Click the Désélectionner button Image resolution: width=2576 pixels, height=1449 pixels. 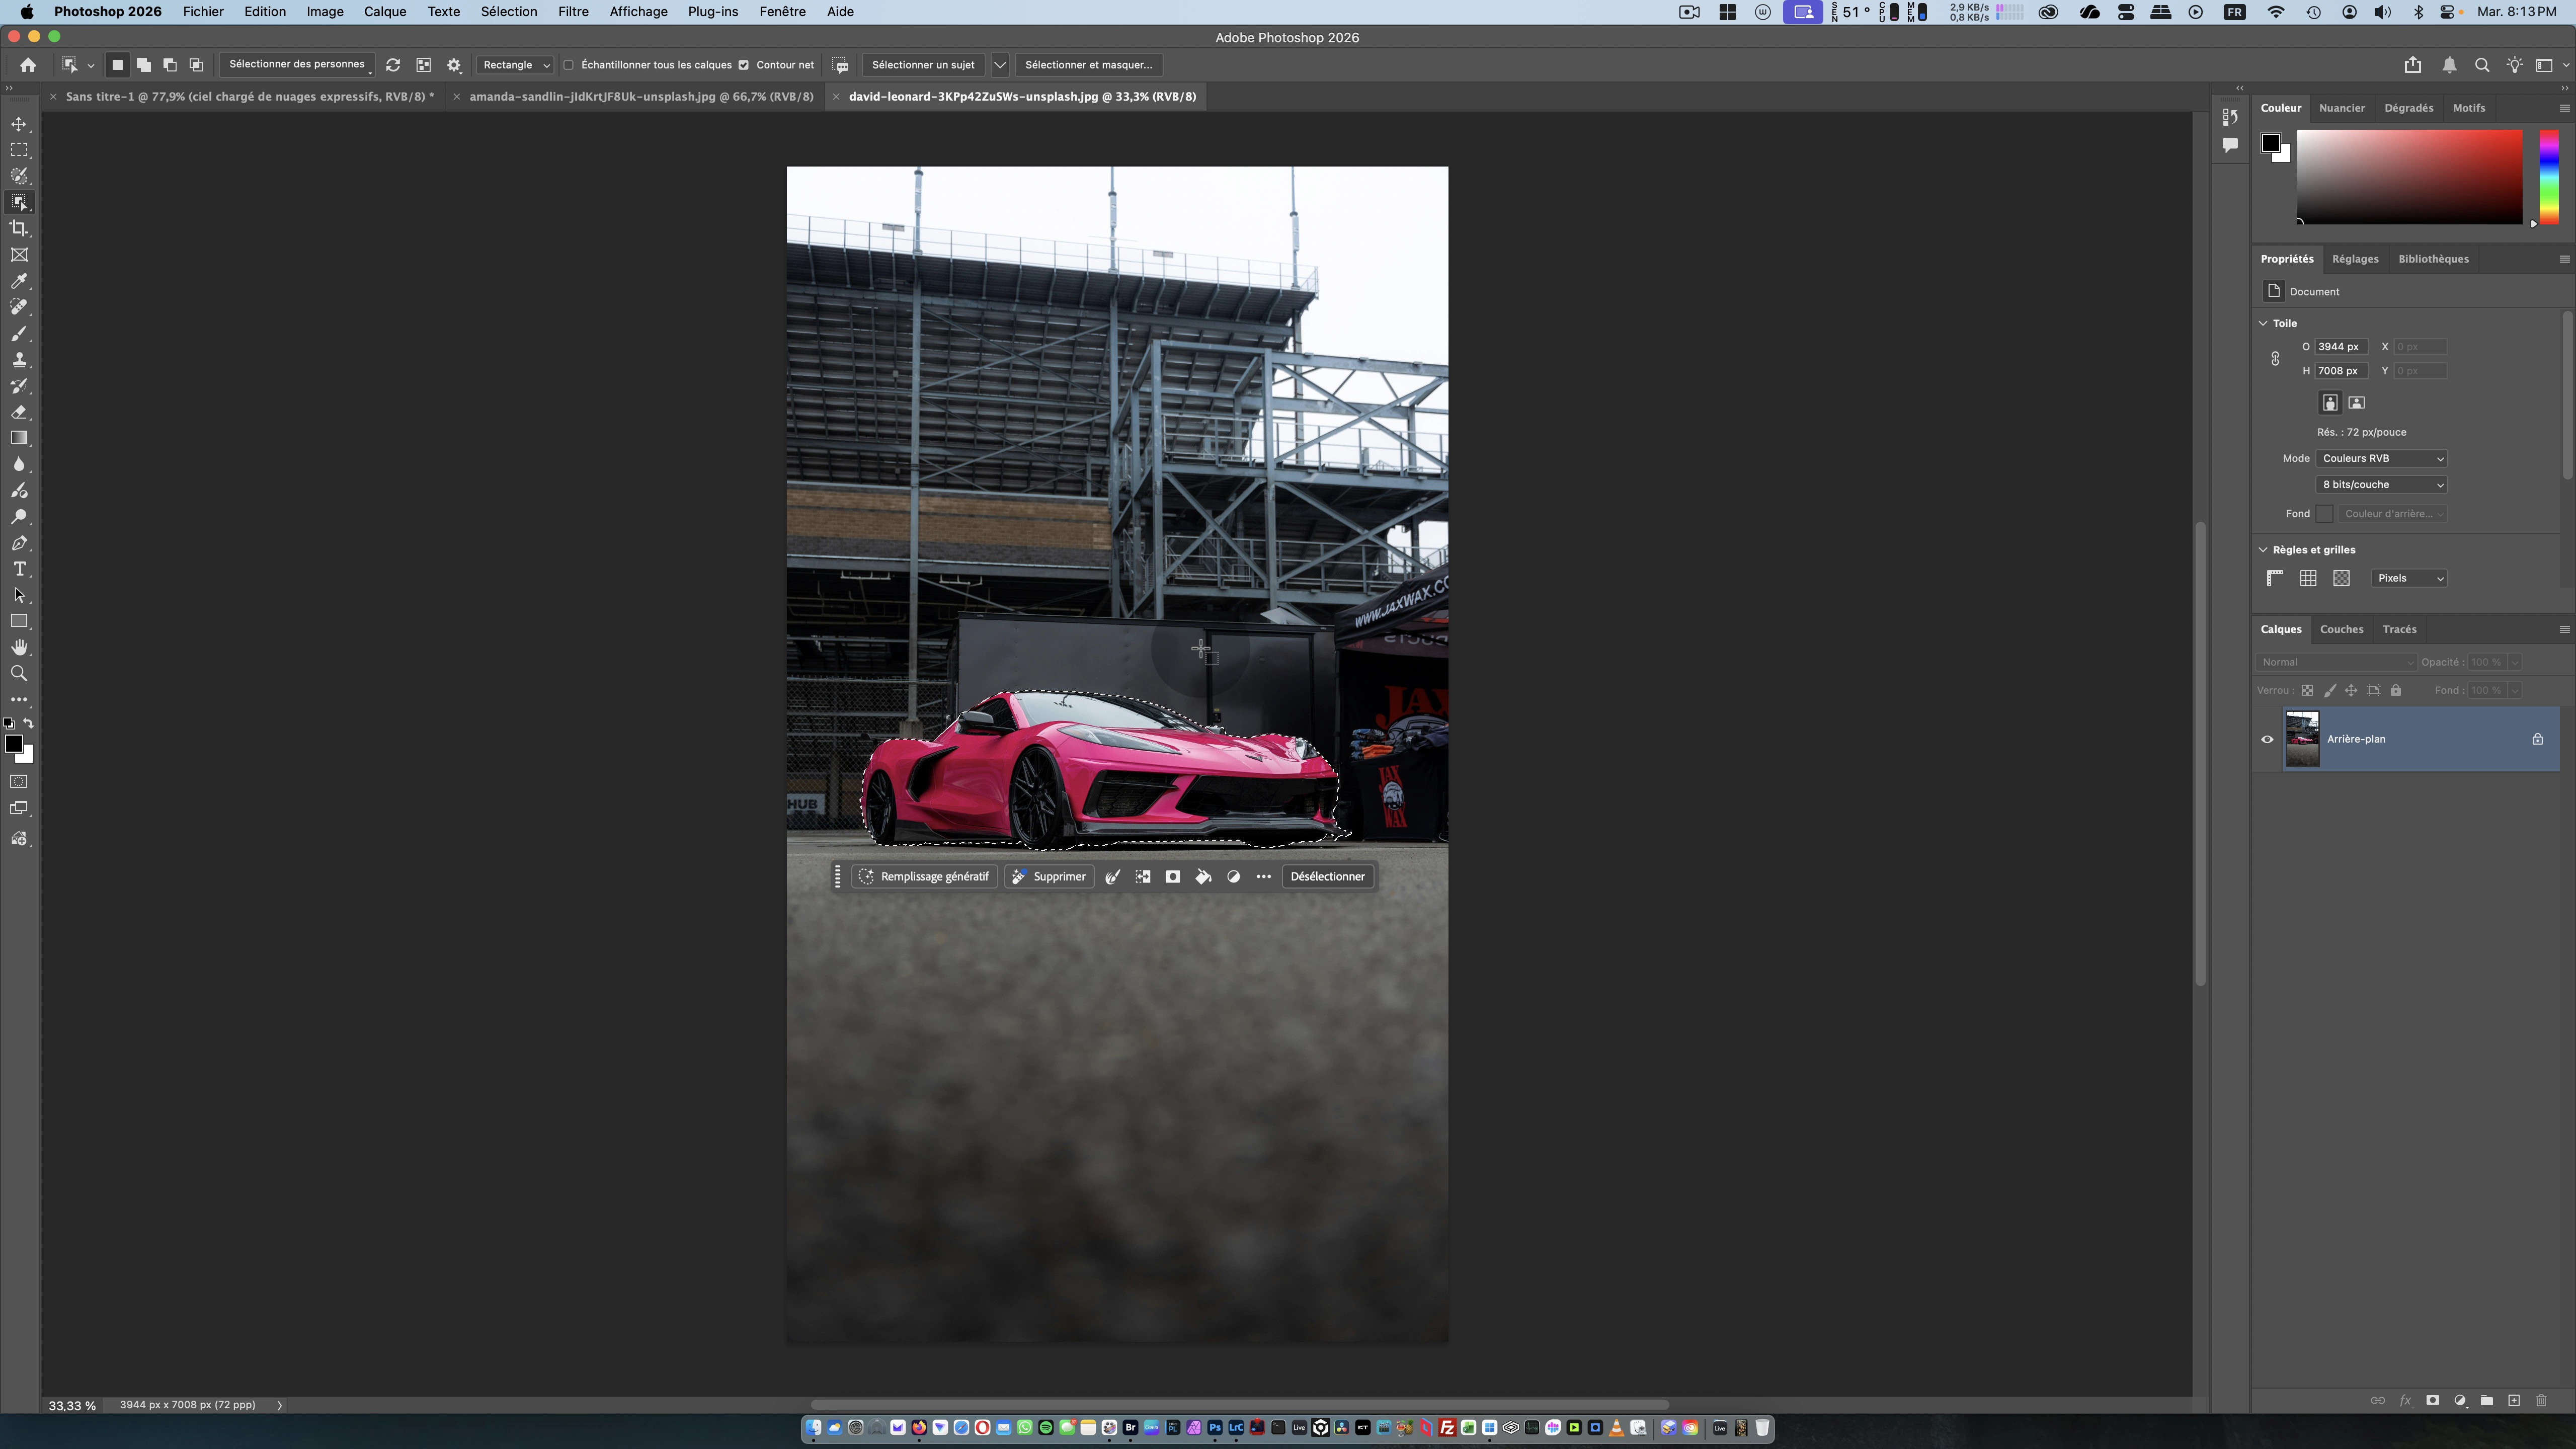click(1327, 876)
